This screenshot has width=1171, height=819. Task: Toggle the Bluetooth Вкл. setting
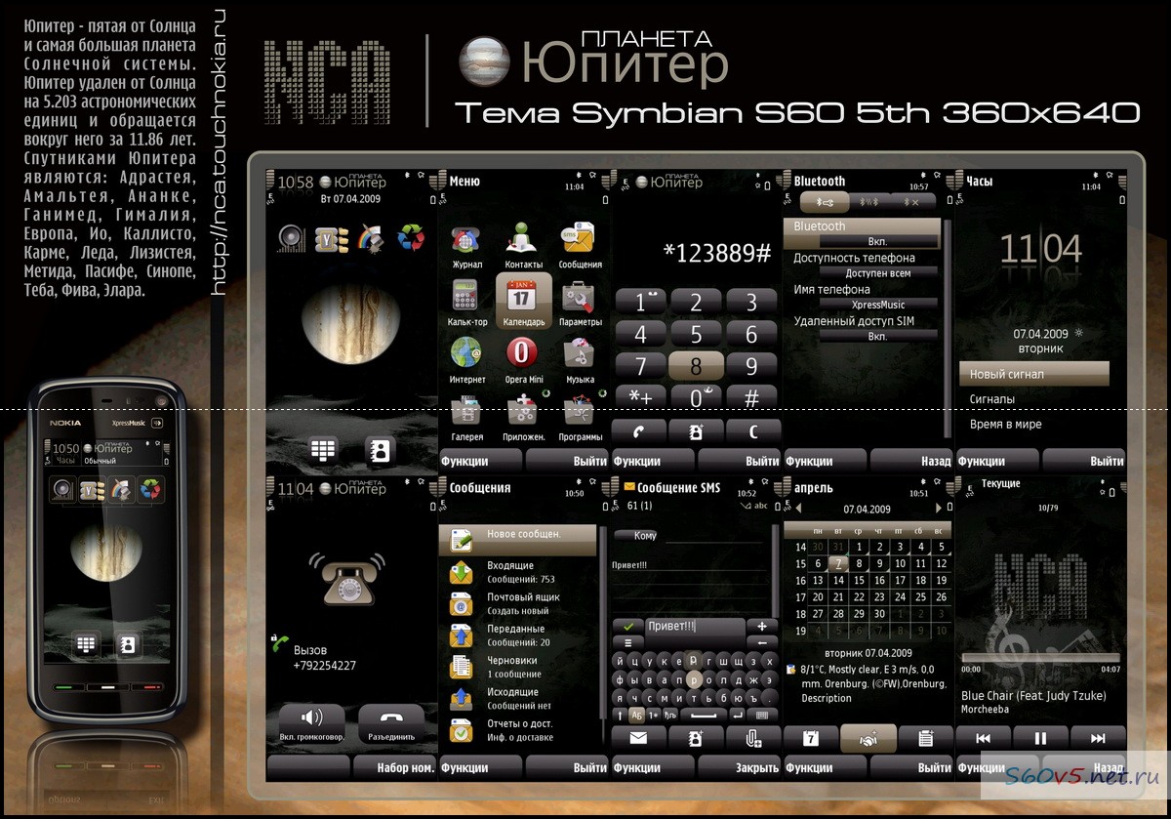(x=877, y=241)
